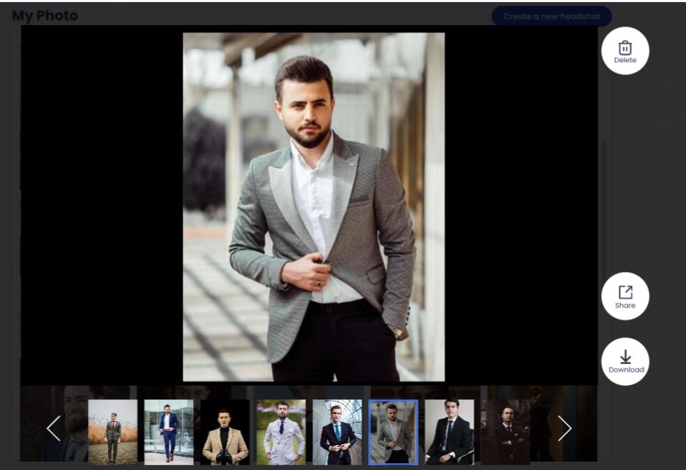Click the Delete trash can icon

point(625,50)
